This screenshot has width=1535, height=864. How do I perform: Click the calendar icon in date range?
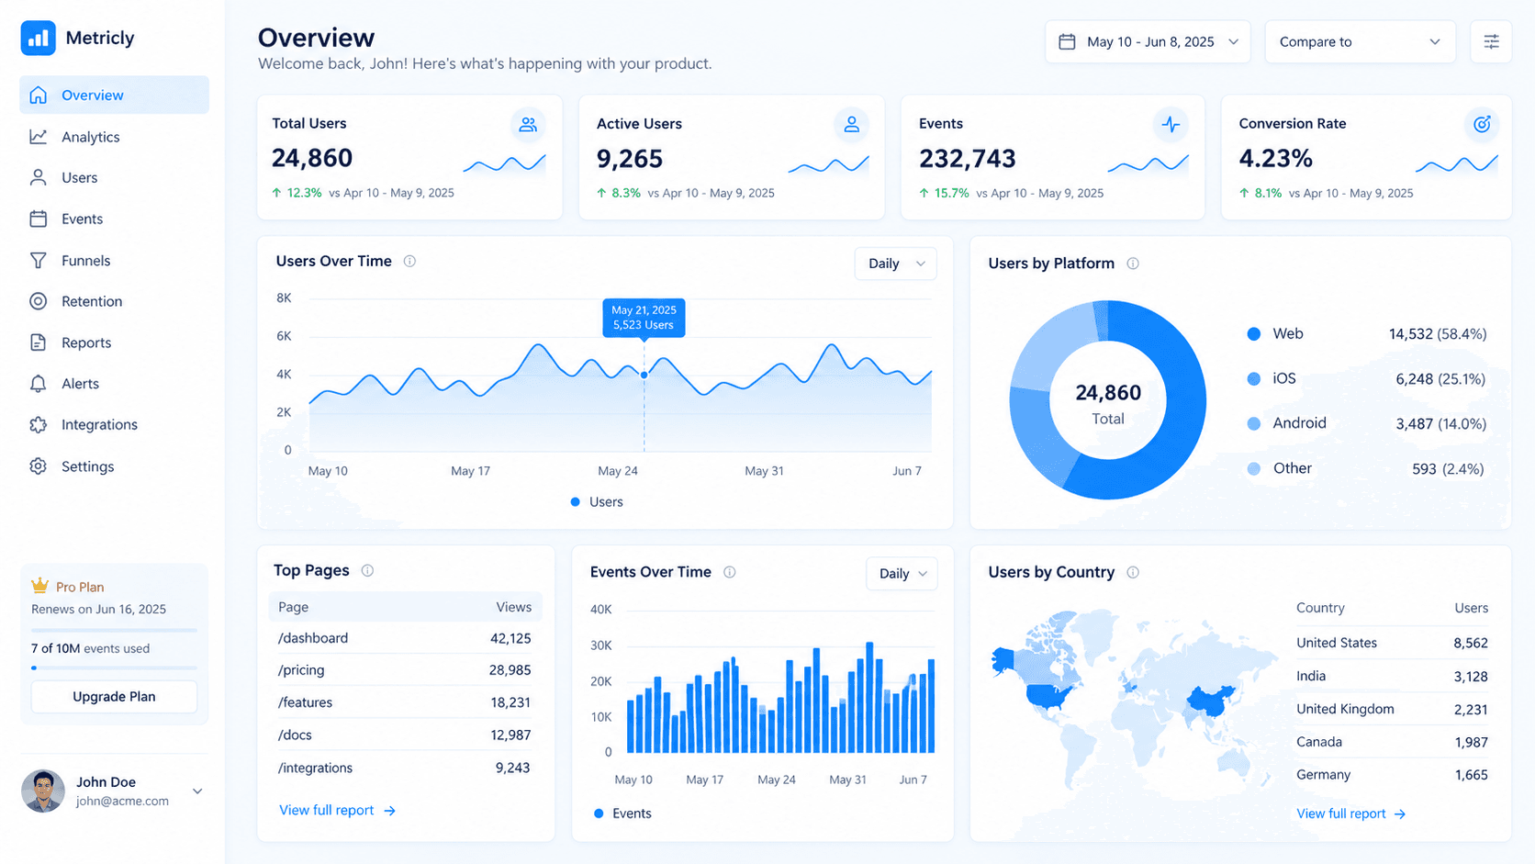tap(1067, 41)
